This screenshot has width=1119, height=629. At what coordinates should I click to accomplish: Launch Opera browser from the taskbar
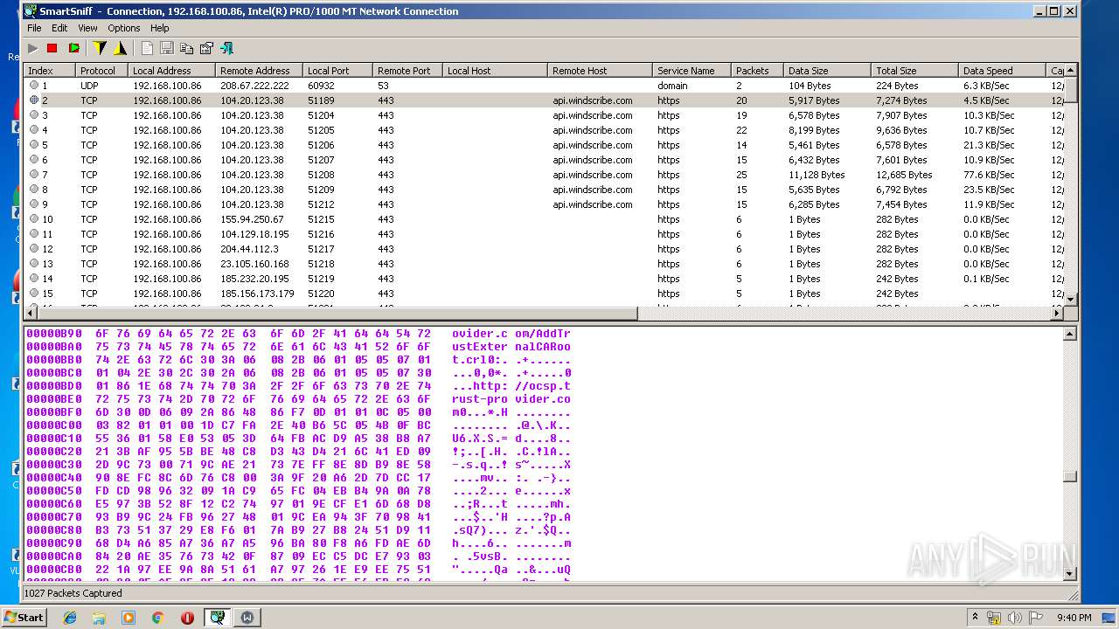point(187,618)
